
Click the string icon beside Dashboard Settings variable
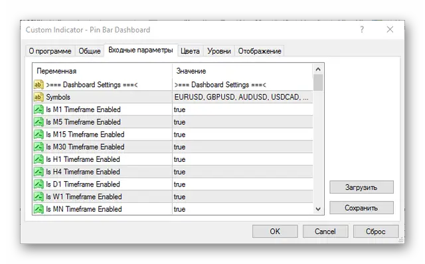(39, 85)
